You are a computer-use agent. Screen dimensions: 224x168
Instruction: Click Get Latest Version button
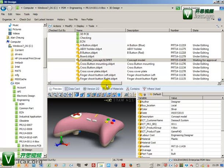pos(44,19)
